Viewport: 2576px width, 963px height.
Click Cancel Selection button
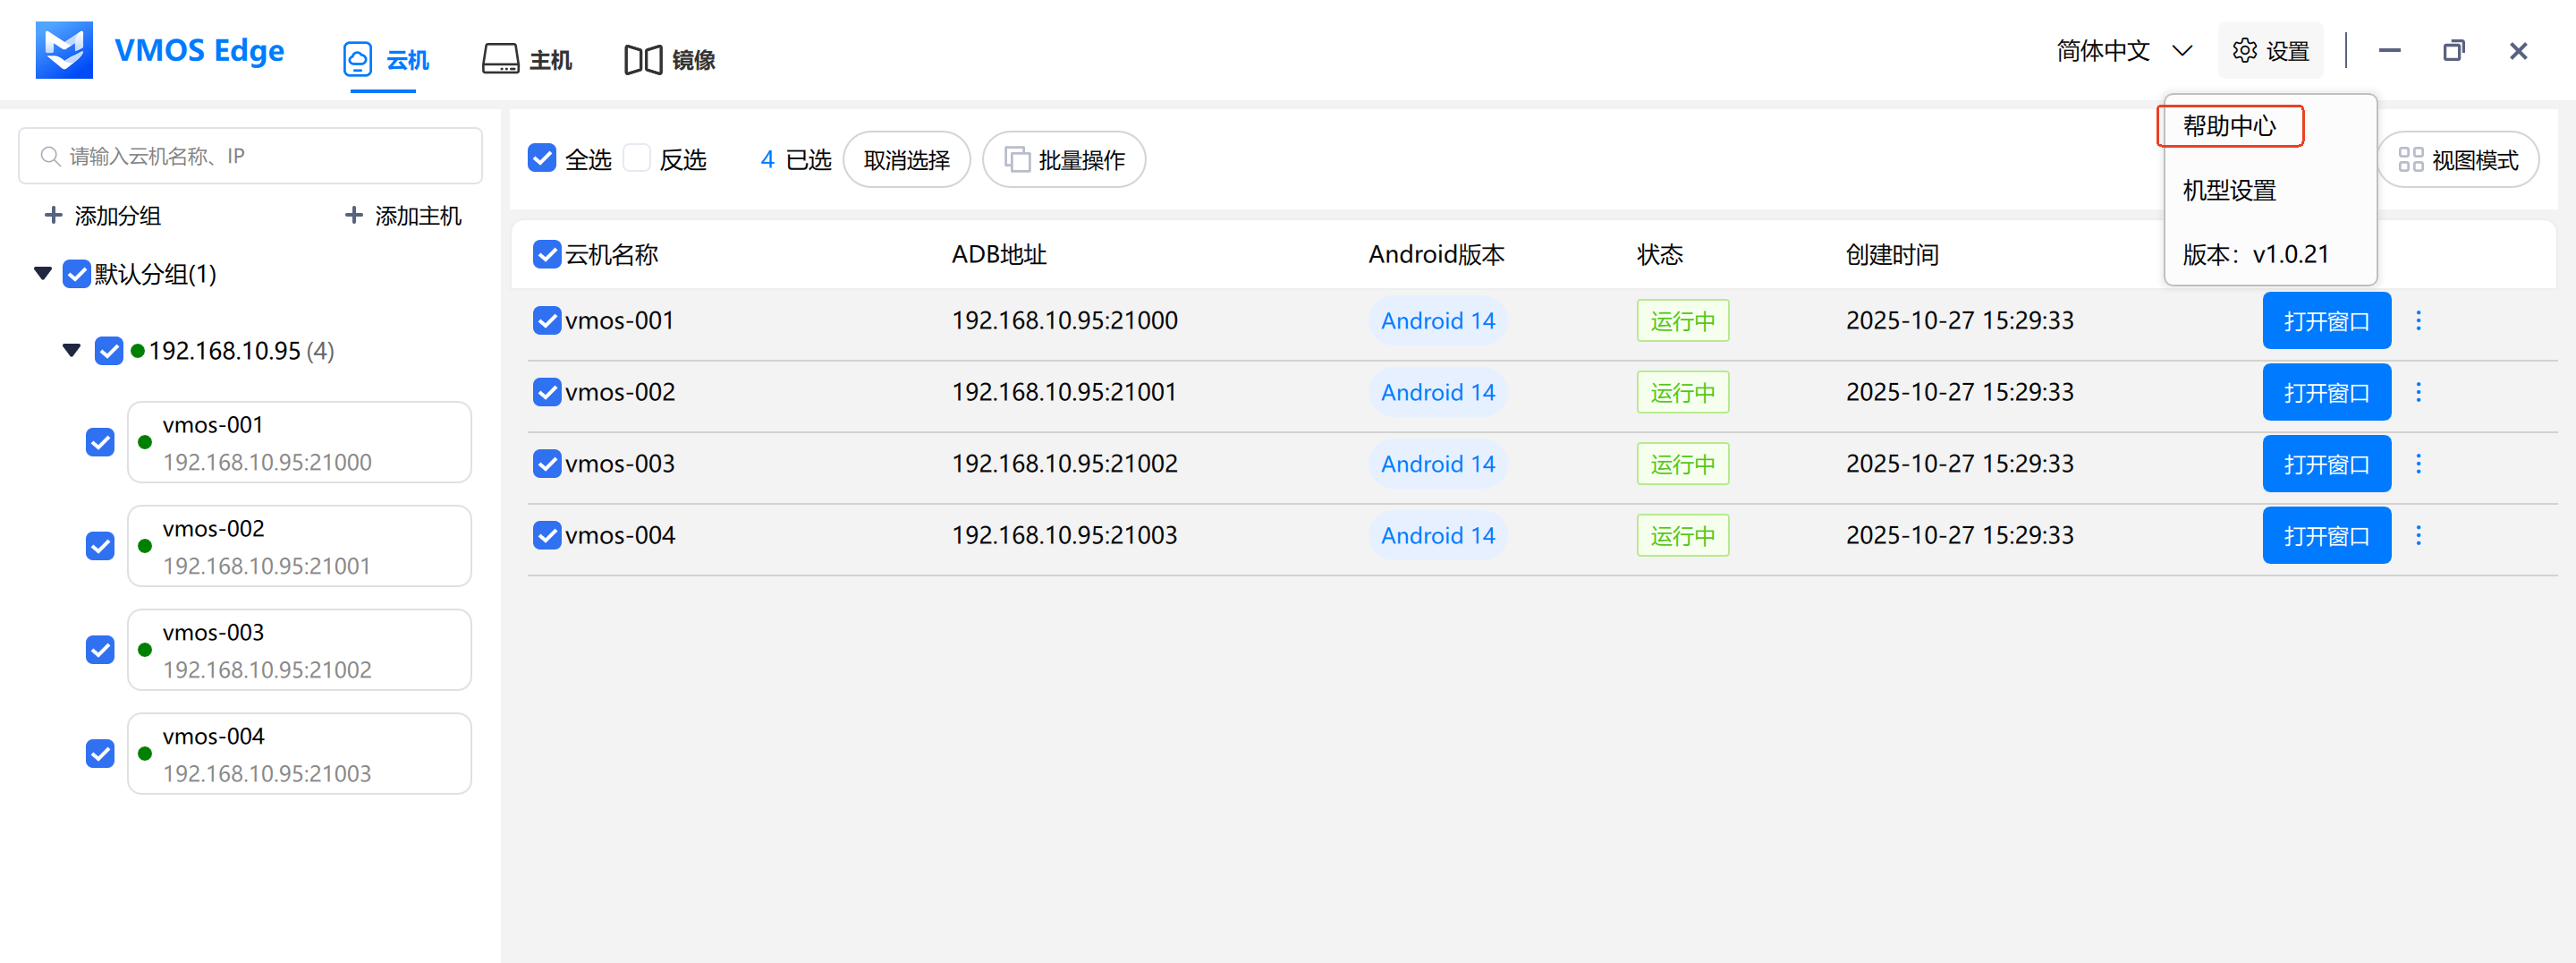pos(906,160)
